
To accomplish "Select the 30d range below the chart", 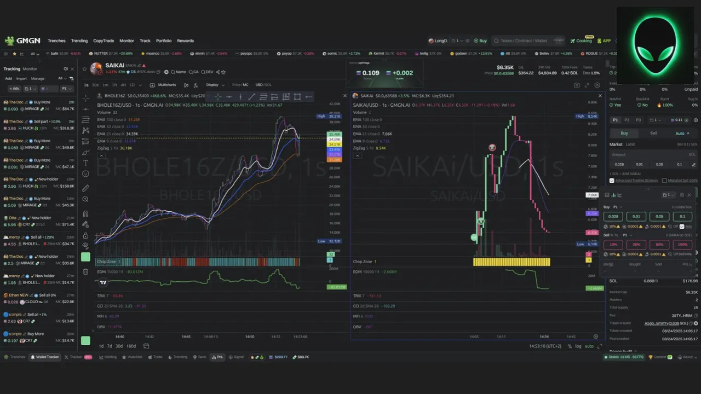I will 119,346.
